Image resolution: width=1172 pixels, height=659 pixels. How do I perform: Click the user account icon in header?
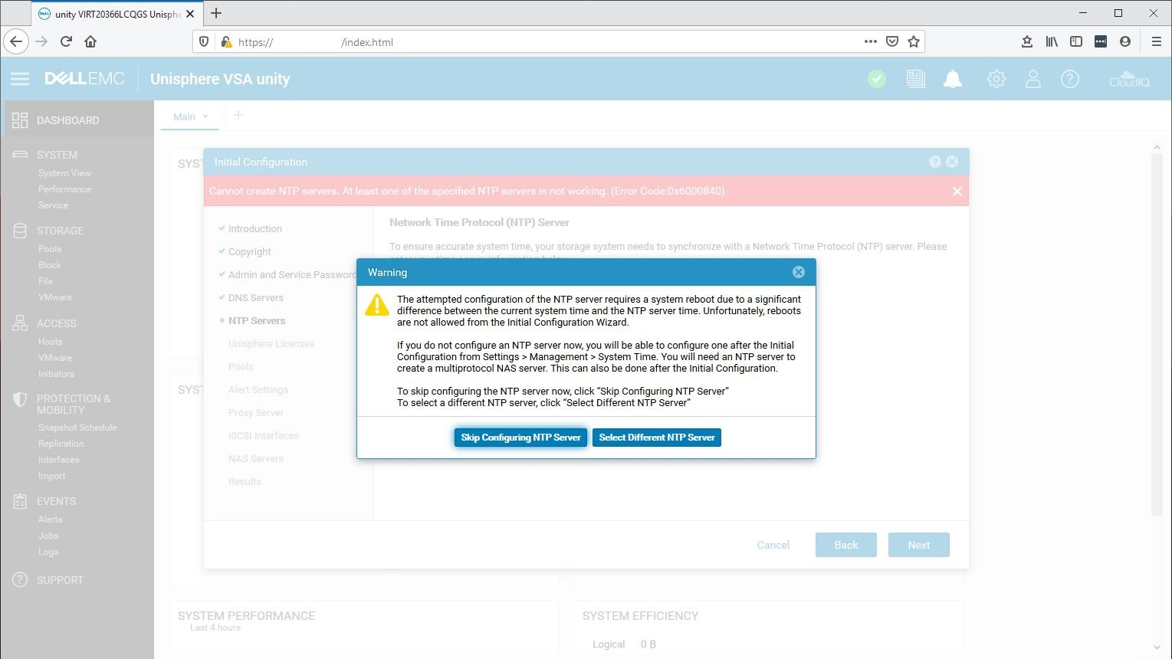[x=1032, y=79]
